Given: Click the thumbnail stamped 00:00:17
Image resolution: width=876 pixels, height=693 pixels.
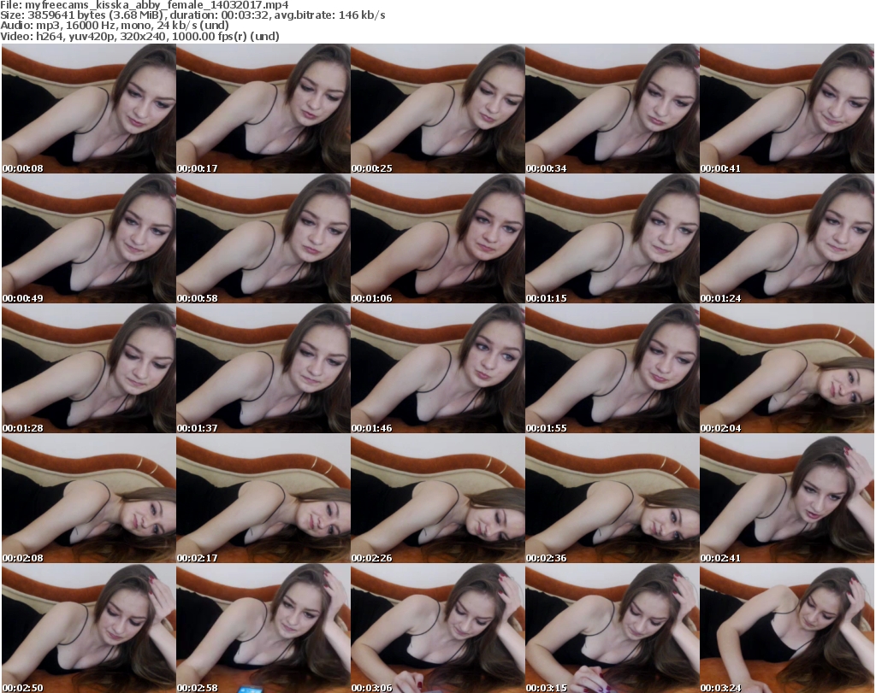Looking at the screenshot, I should [x=263, y=109].
